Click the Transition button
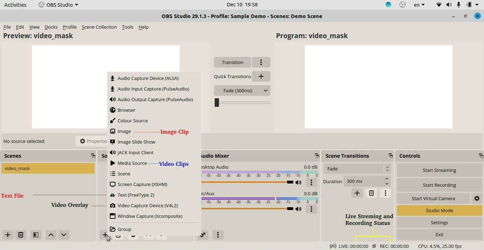Image resolution: width=484 pixels, height=250 pixels. click(x=232, y=62)
